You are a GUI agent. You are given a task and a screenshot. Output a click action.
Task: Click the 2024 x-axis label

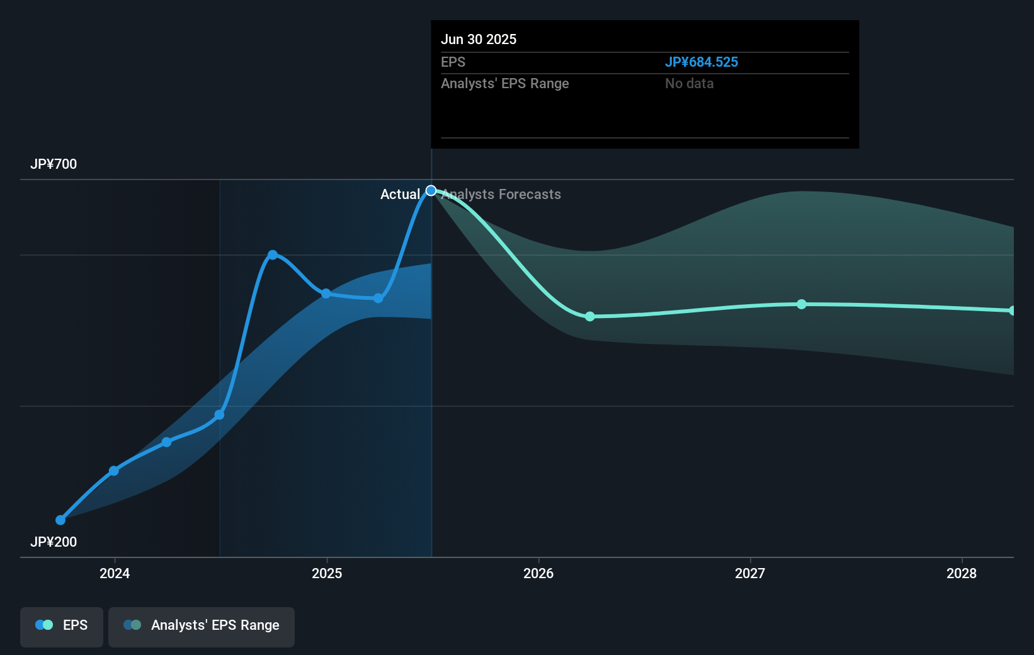115,573
